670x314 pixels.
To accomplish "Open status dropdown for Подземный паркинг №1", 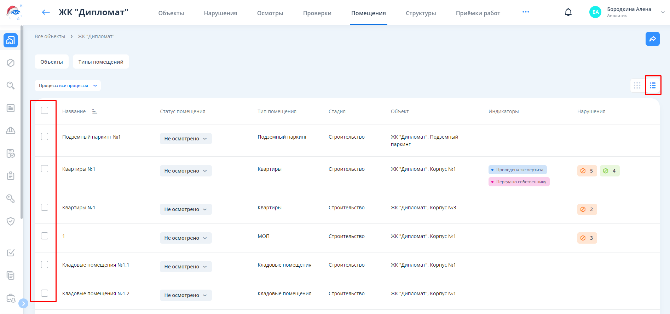I will [x=186, y=139].
